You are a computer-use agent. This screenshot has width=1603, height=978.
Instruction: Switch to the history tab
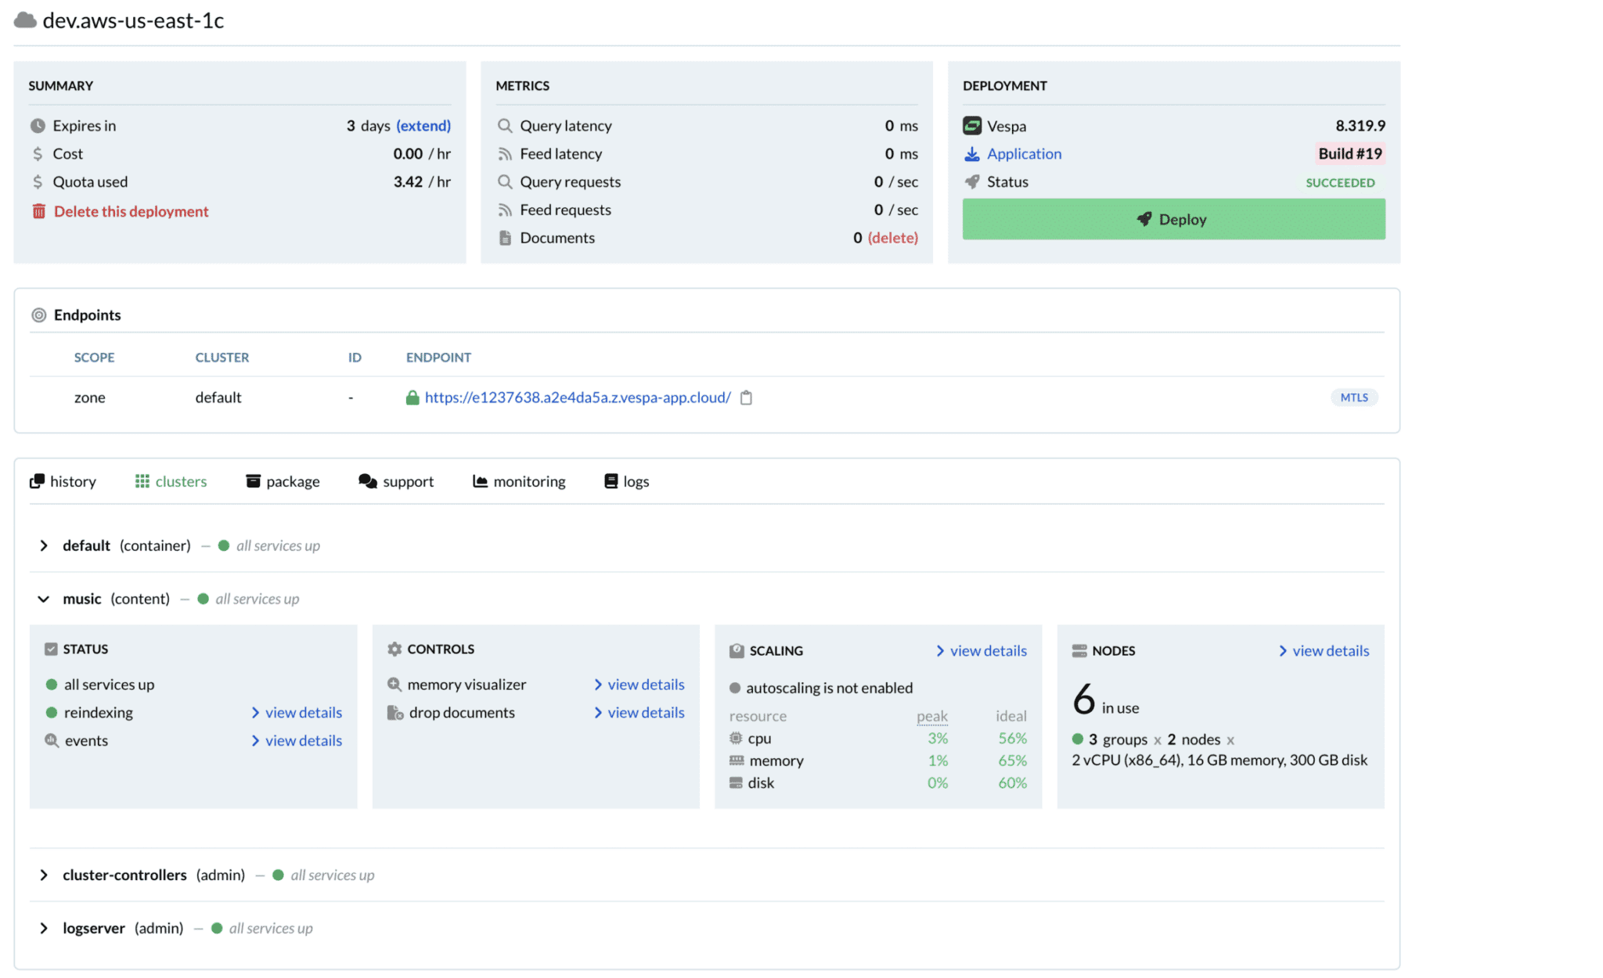(63, 481)
